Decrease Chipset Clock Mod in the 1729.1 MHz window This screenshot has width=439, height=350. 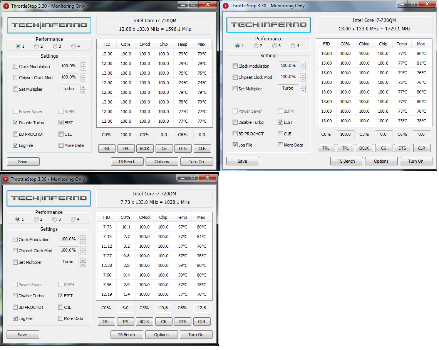click(x=303, y=79)
